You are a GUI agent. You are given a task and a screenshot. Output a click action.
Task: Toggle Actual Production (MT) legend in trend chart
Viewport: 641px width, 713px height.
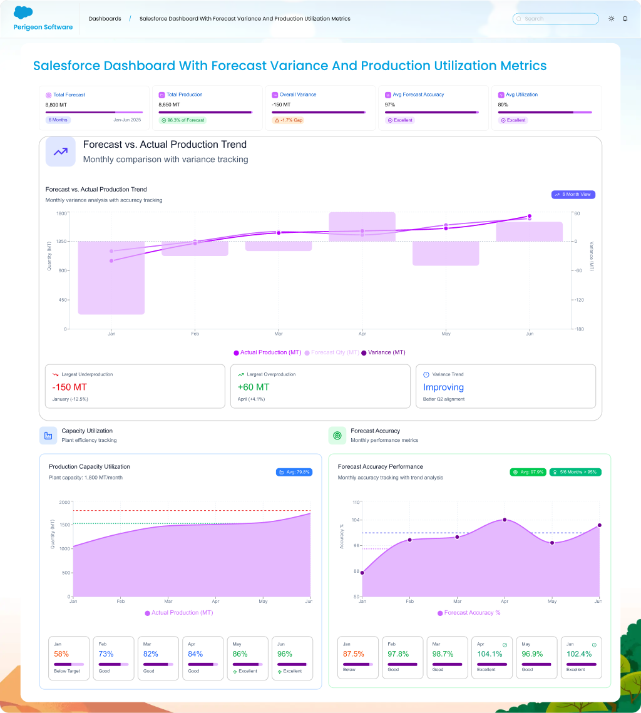(267, 352)
